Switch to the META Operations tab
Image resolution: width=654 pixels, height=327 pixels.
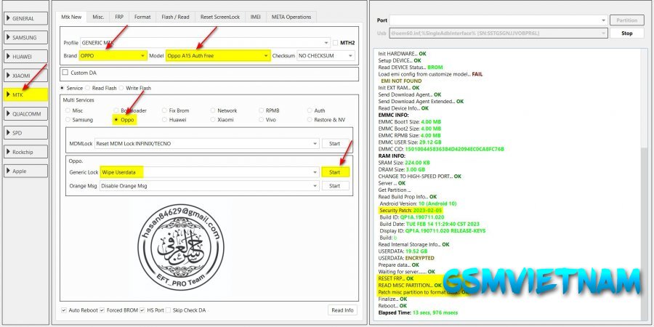pyautogui.click(x=291, y=17)
